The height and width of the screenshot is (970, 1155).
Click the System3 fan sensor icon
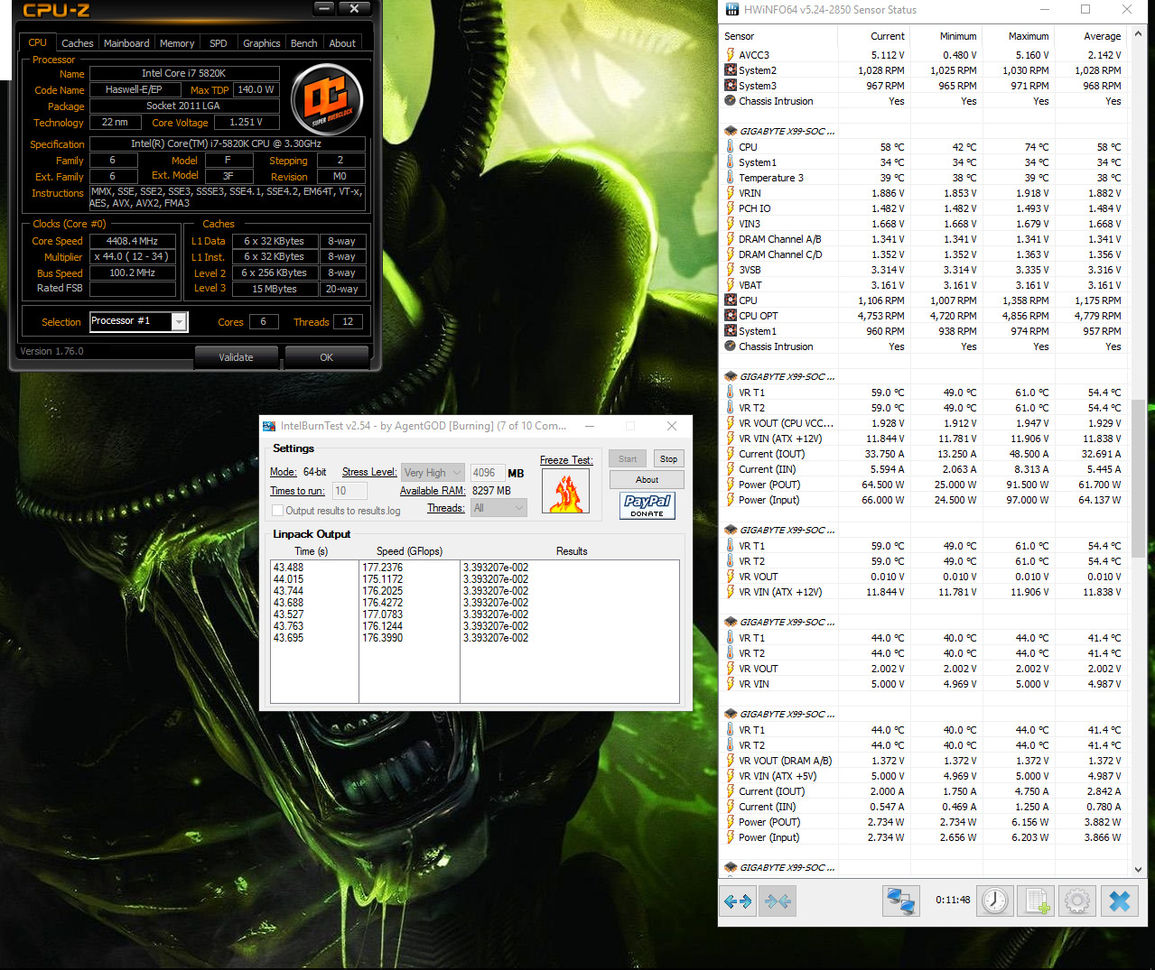coord(730,86)
